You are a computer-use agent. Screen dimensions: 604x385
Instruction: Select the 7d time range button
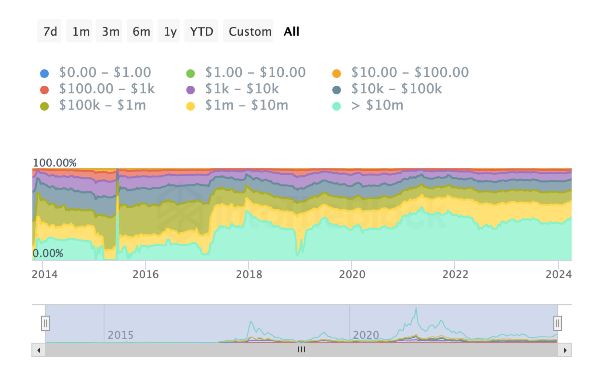[x=49, y=31]
